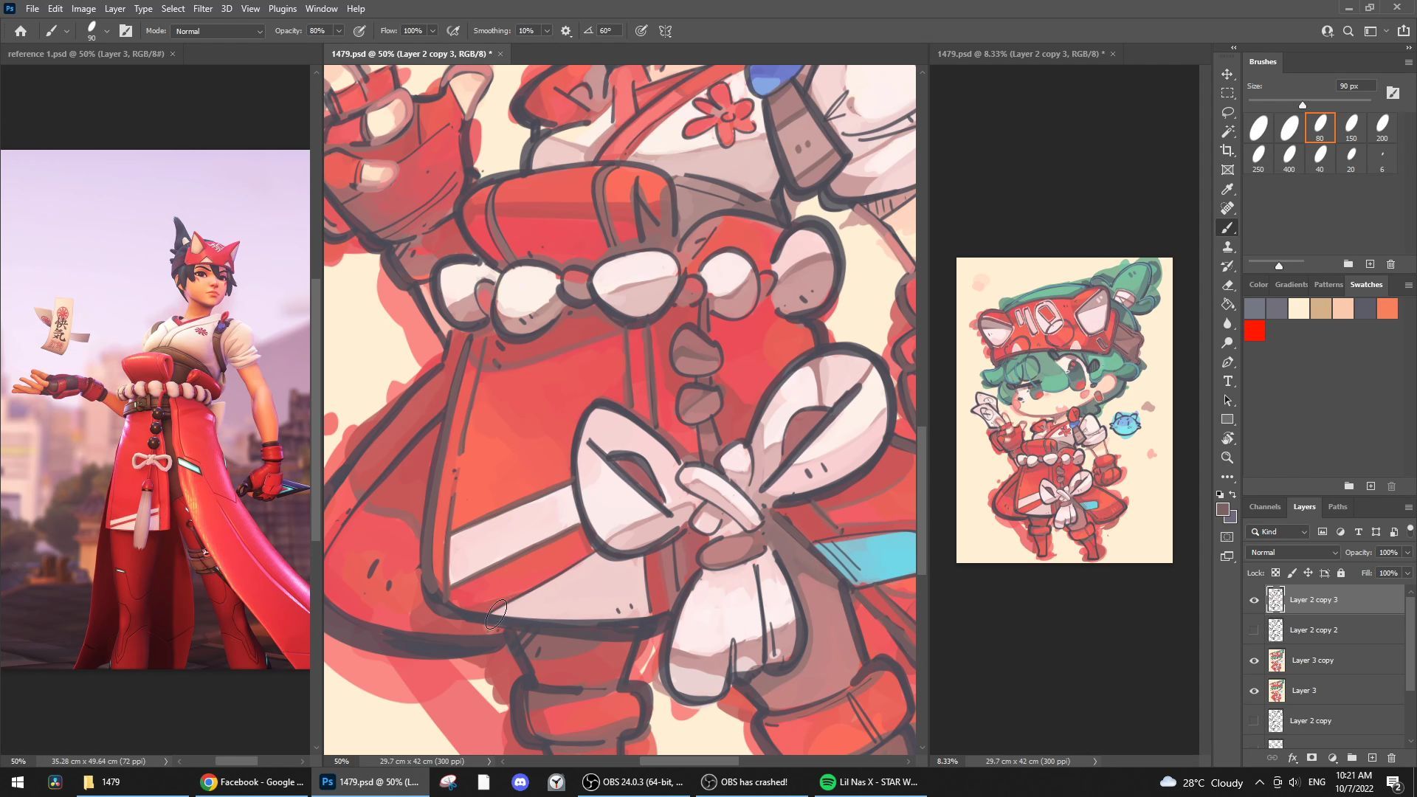This screenshot has width=1417, height=797.
Task: Open the blending Mode dropdown in options bar
Action: click(x=218, y=31)
